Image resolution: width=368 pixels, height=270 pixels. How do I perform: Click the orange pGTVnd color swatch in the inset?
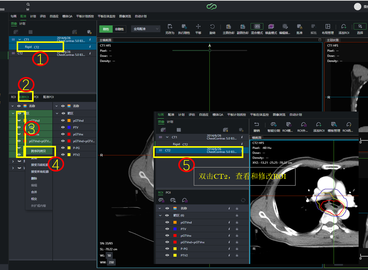pyautogui.click(x=175, y=222)
